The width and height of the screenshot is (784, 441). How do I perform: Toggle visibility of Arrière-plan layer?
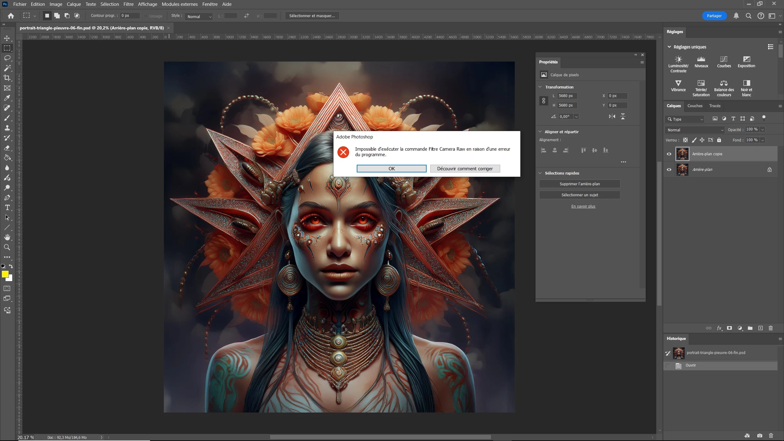(669, 170)
